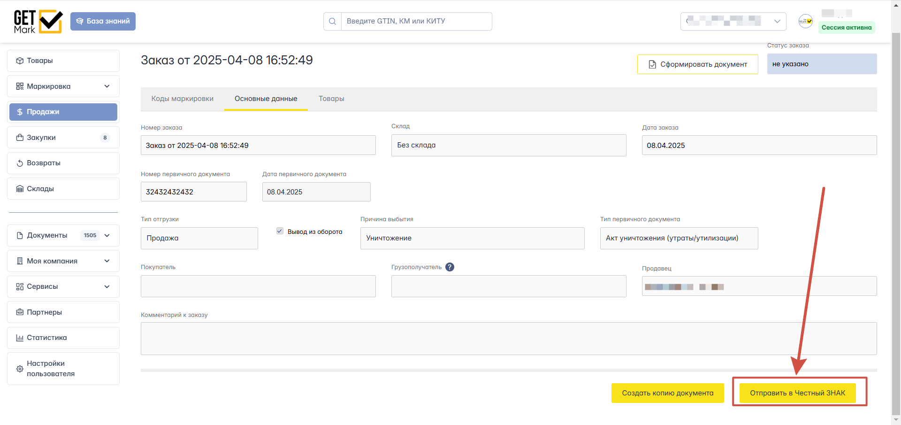Screen dimensions: 901x425
Task: Open Статистика in the sidebar
Action: (63, 338)
